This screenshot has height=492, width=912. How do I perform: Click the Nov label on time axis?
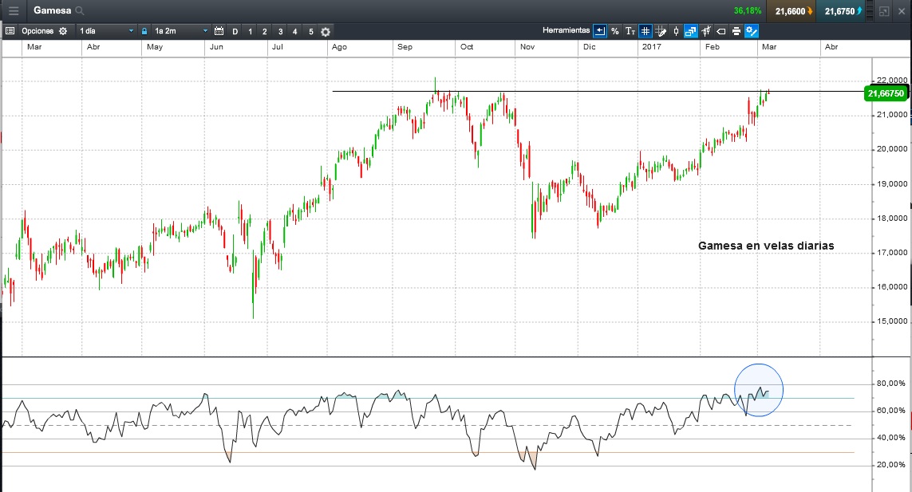click(x=527, y=47)
